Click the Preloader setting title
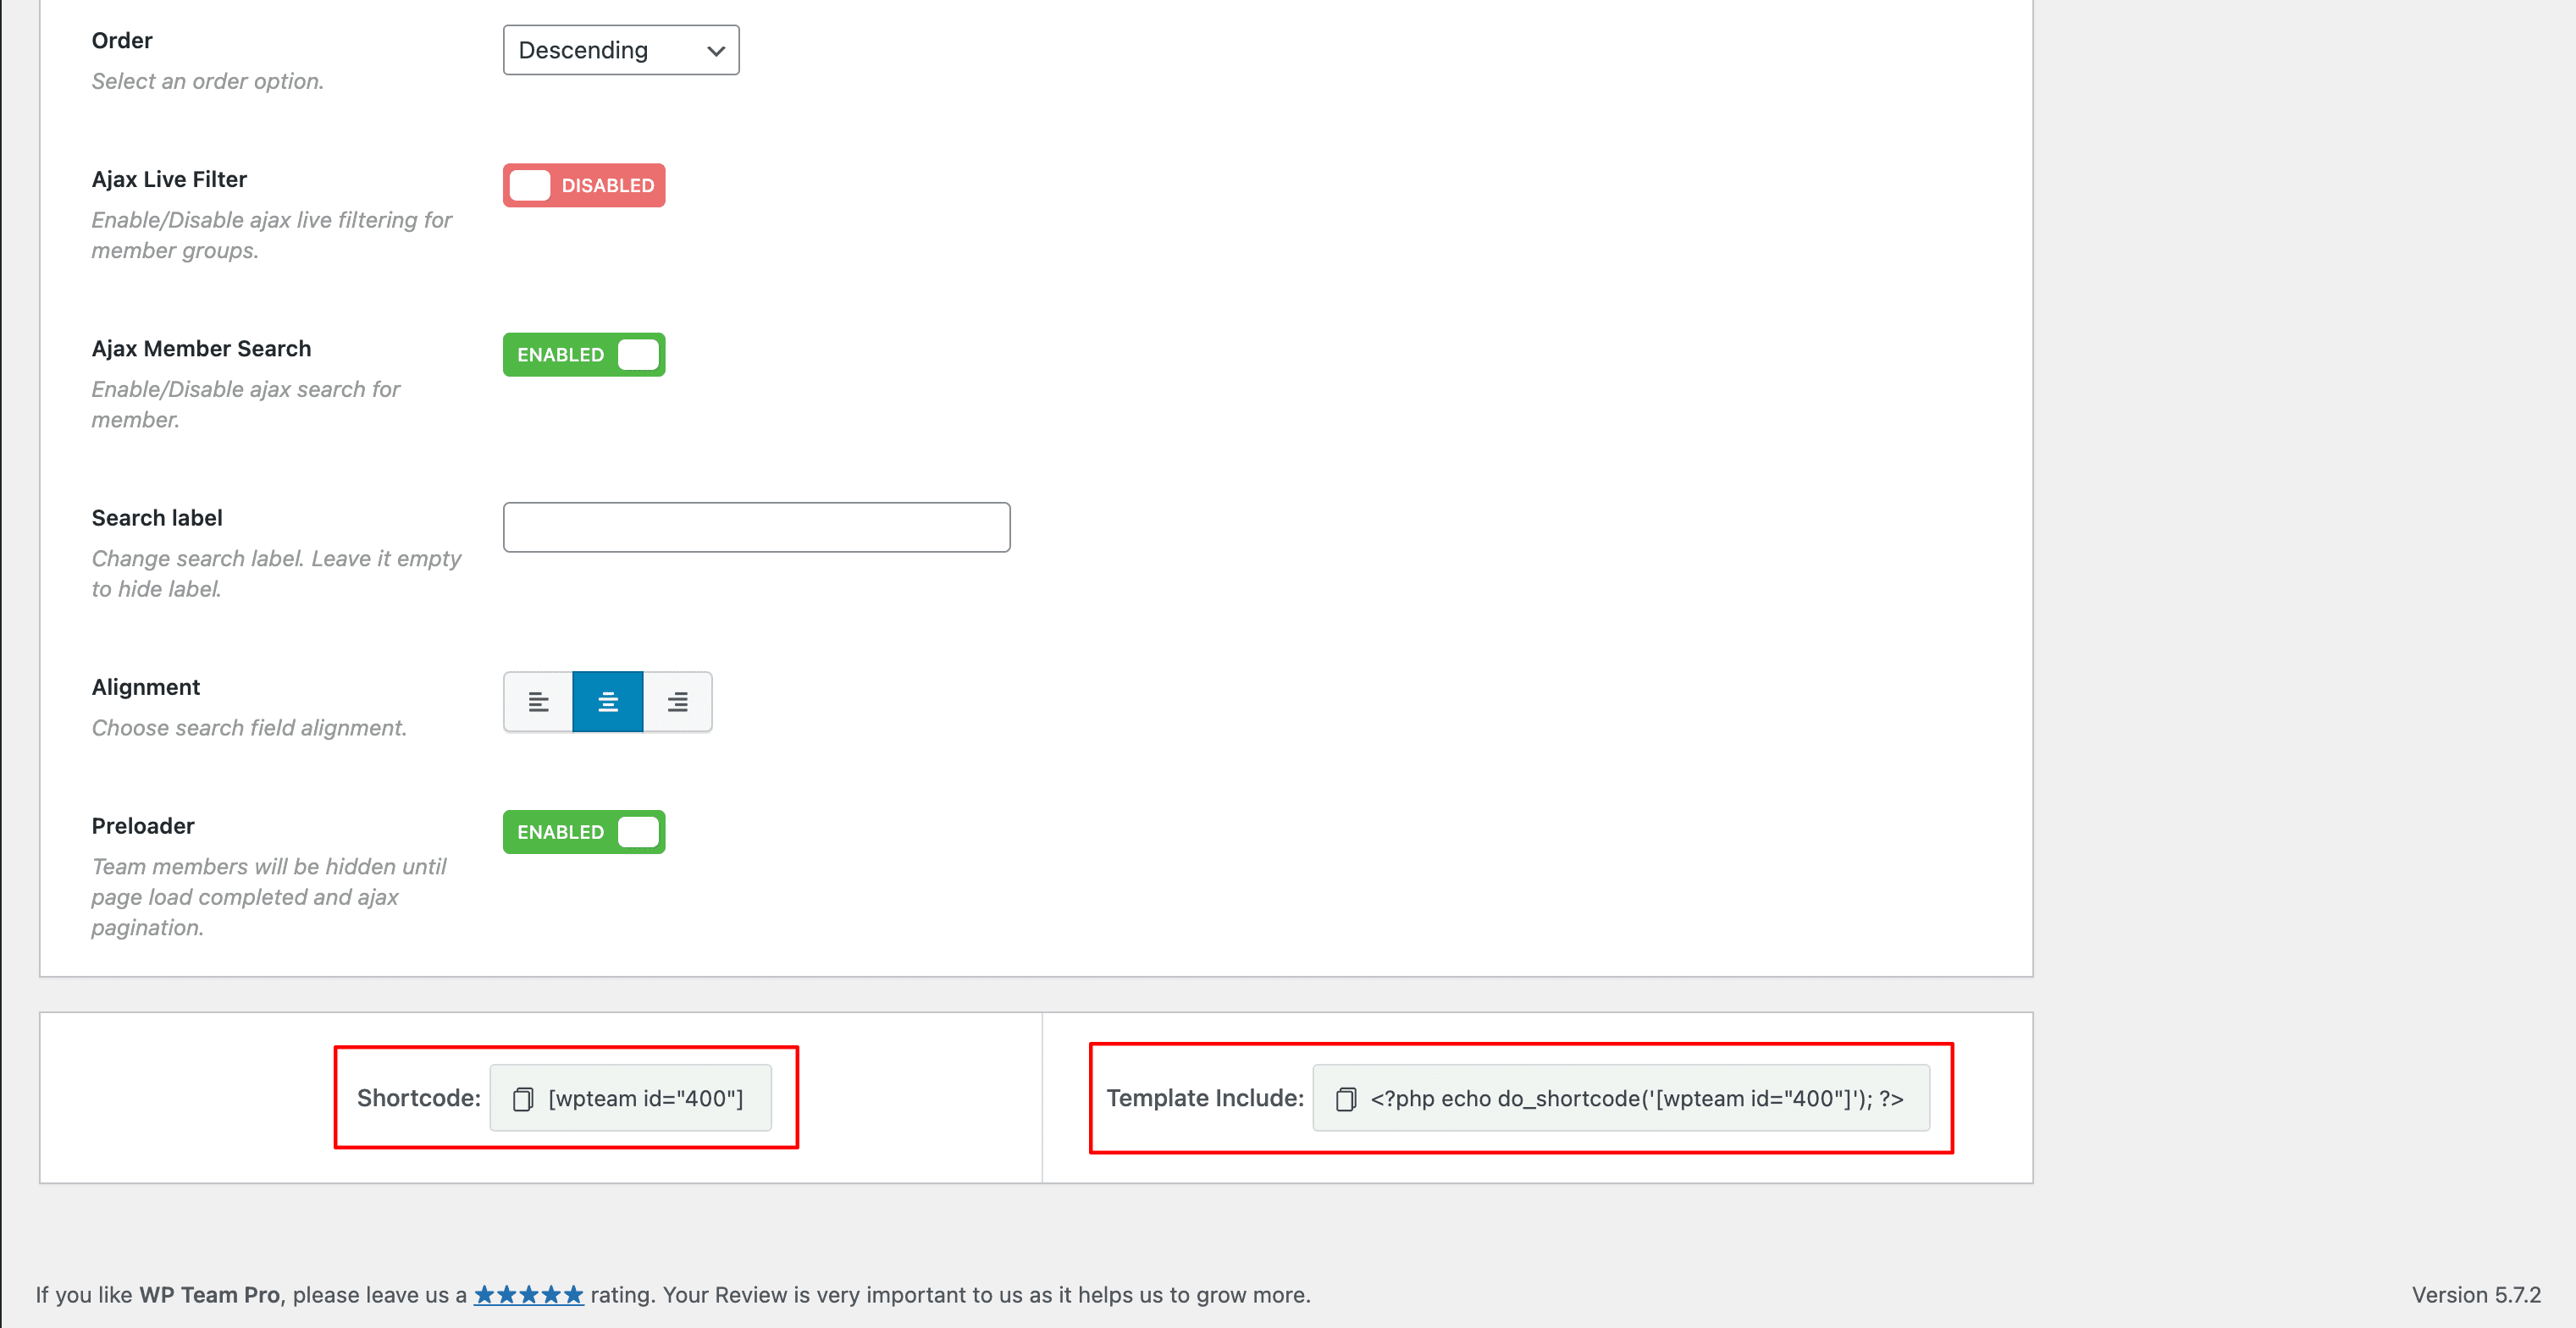The image size is (2576, 1328). pyautogui.click(x=143, y=826)
